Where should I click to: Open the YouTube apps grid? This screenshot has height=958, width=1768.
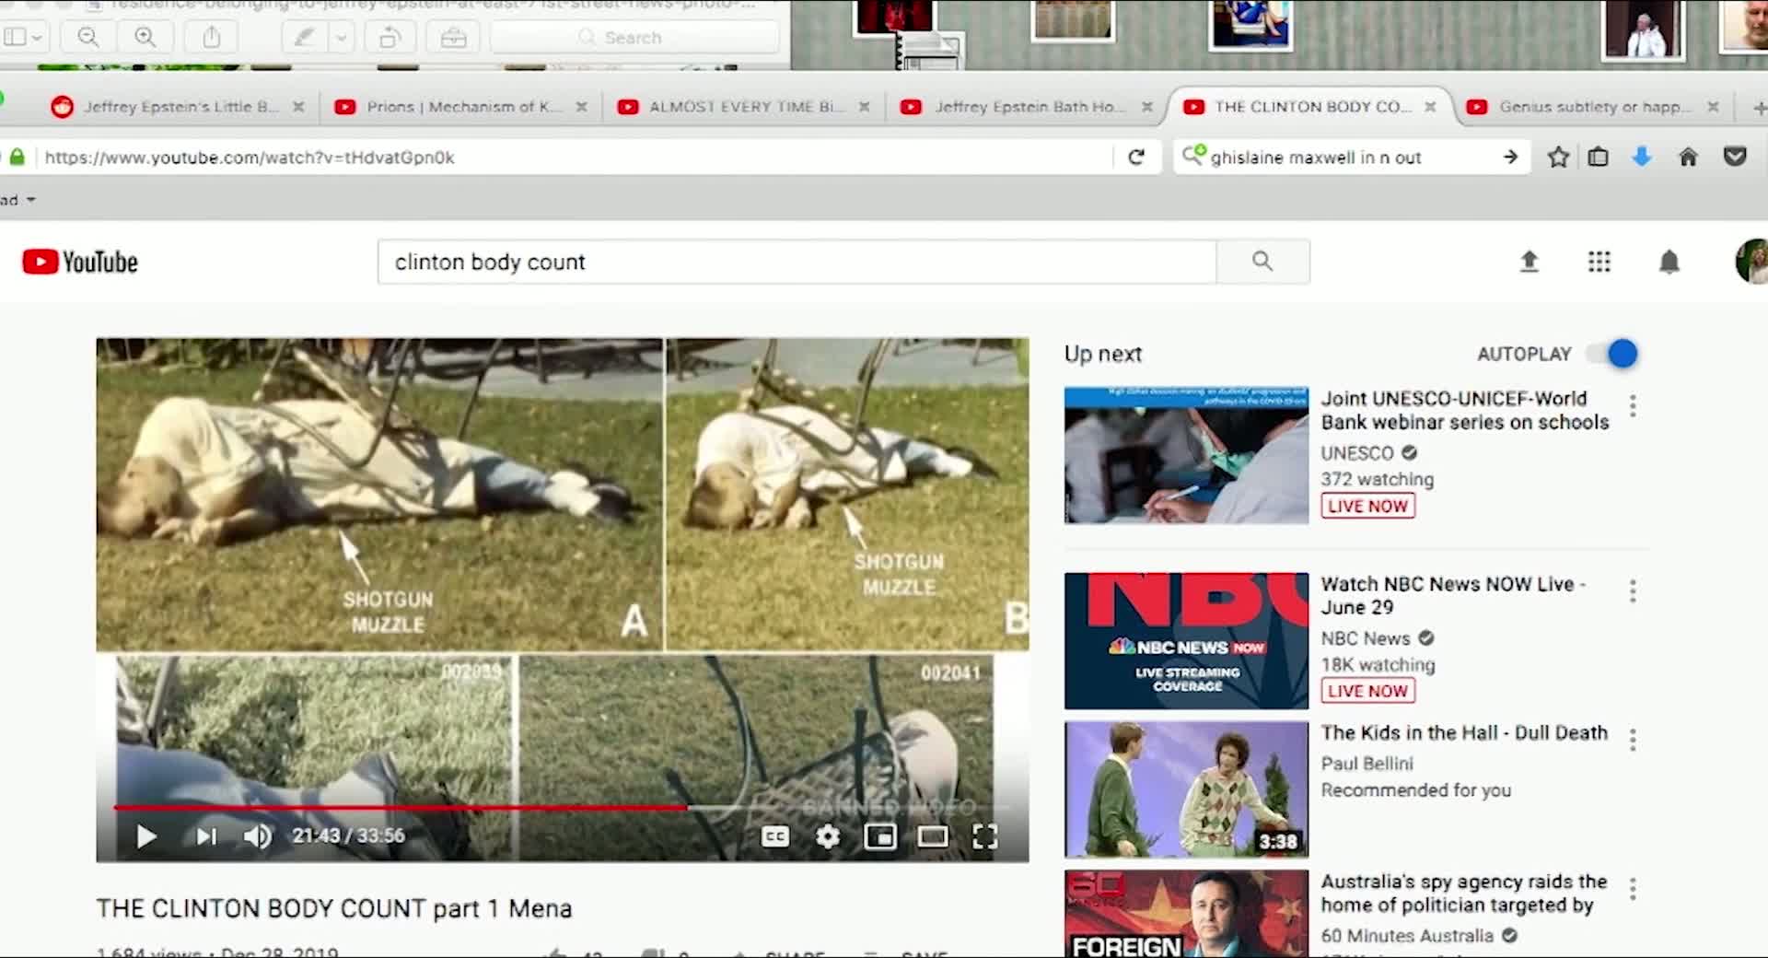coord(1599,263)
